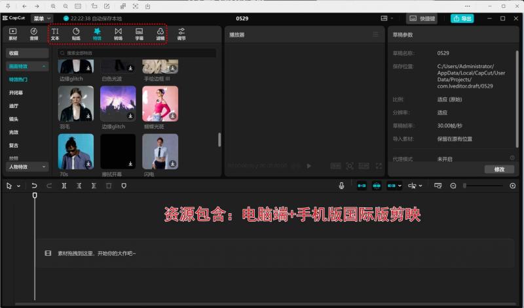Select the purple concert 边缘glitch thumbnail

pos(118,103)
